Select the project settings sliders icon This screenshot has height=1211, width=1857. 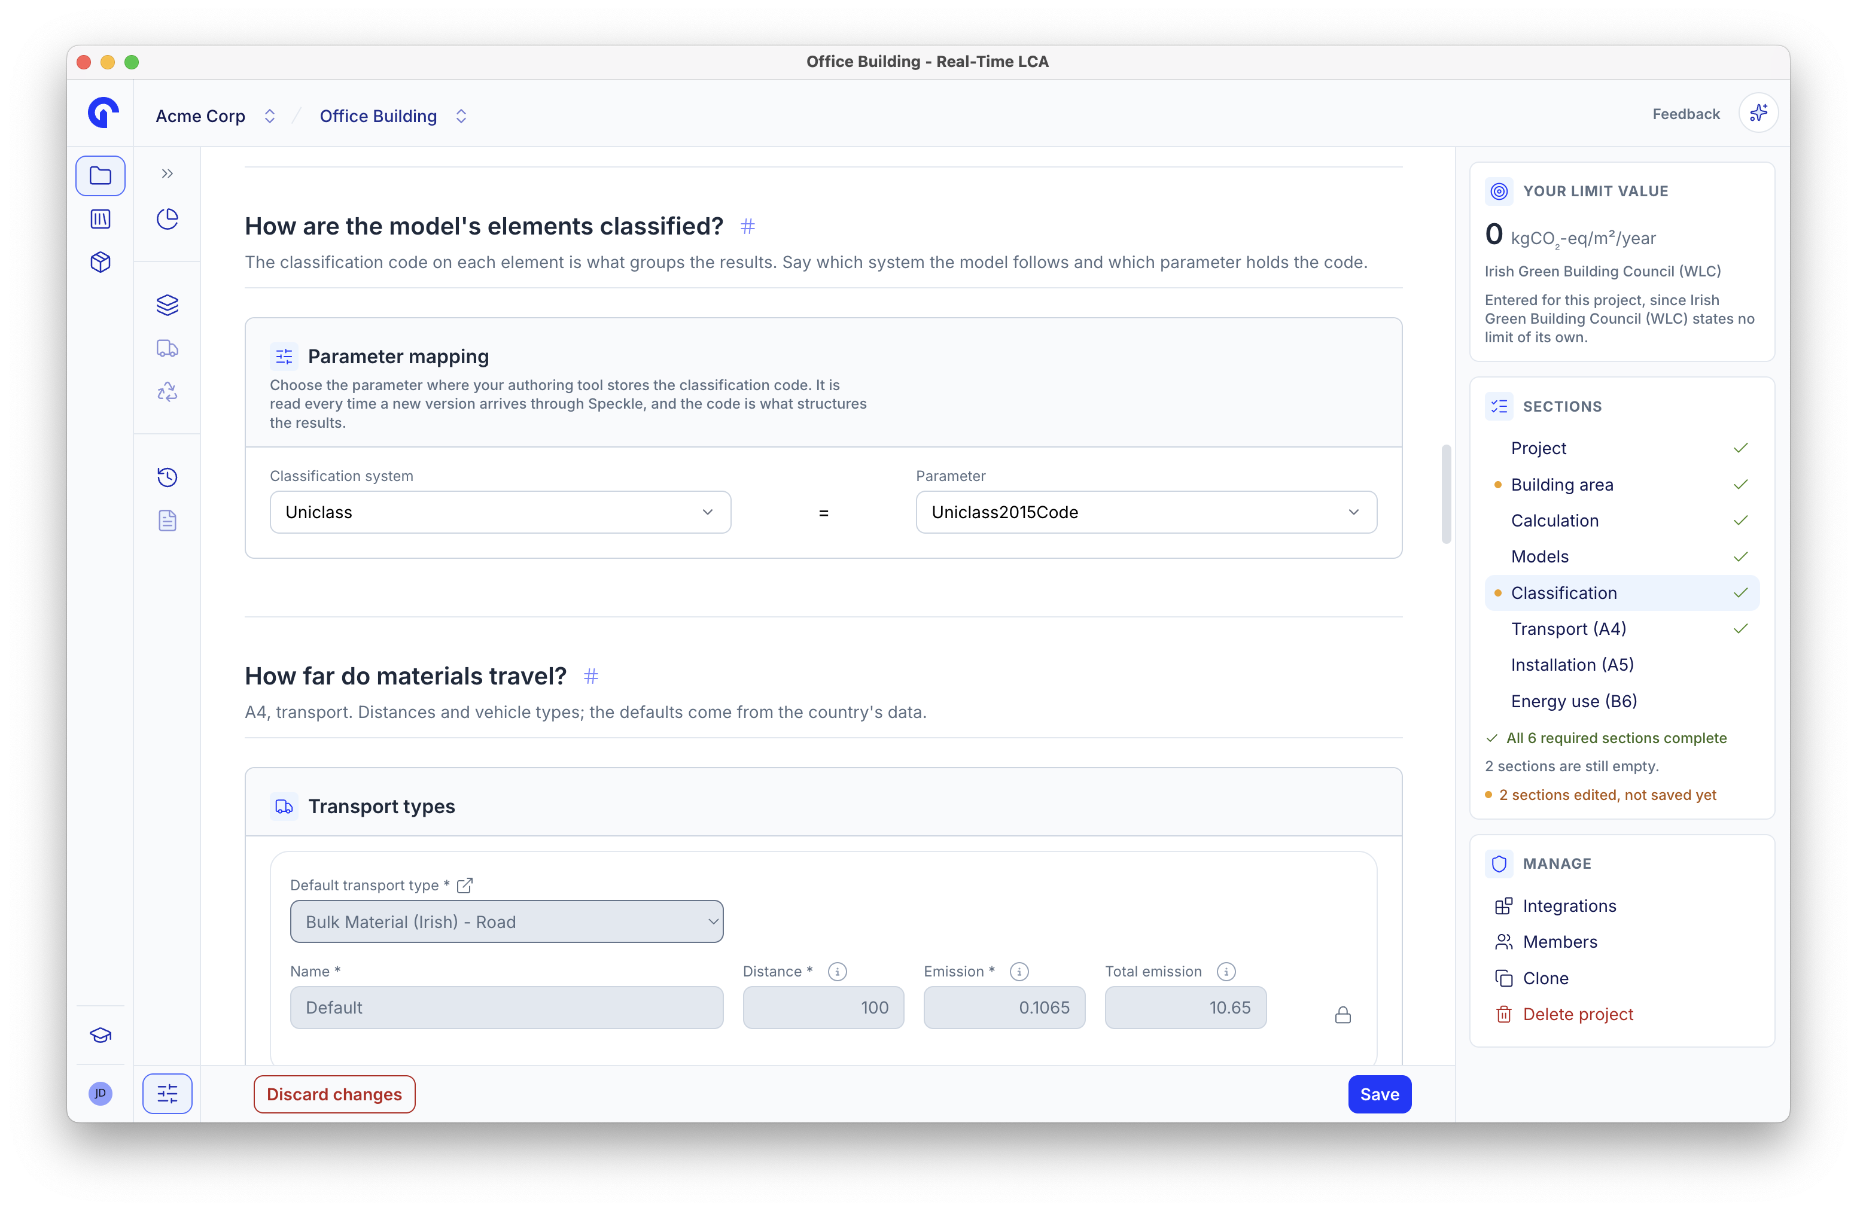[167, 1094]
